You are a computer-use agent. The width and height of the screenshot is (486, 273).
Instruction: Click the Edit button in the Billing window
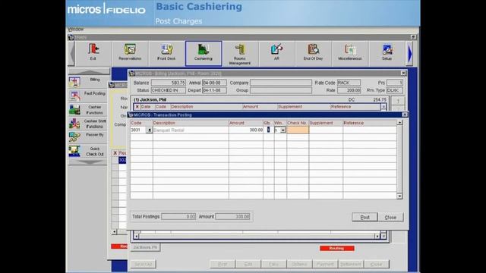pos(248,265)
